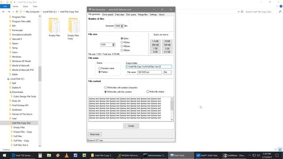Set quick size to 1 GB
Viewport: 283px width, 159px height.
(155, 49)
